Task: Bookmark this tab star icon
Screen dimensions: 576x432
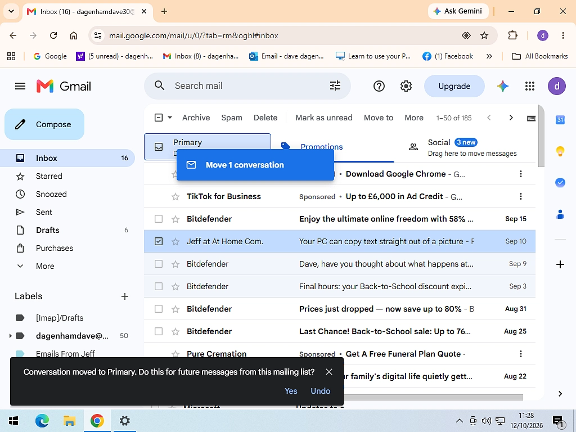Action: click(x=484, y=35)
